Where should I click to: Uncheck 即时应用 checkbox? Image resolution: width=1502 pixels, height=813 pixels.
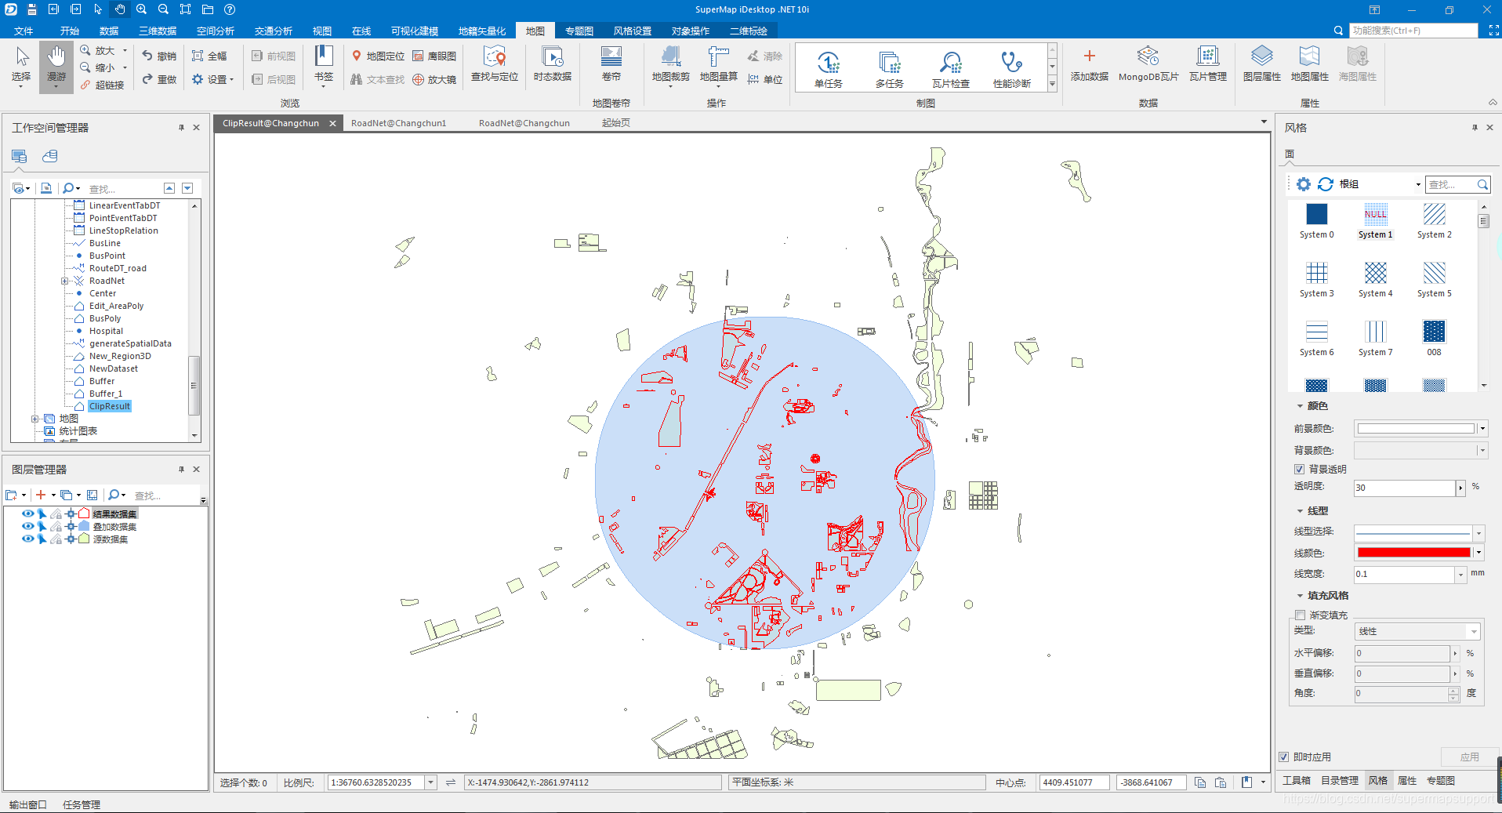click(1283, 757)
